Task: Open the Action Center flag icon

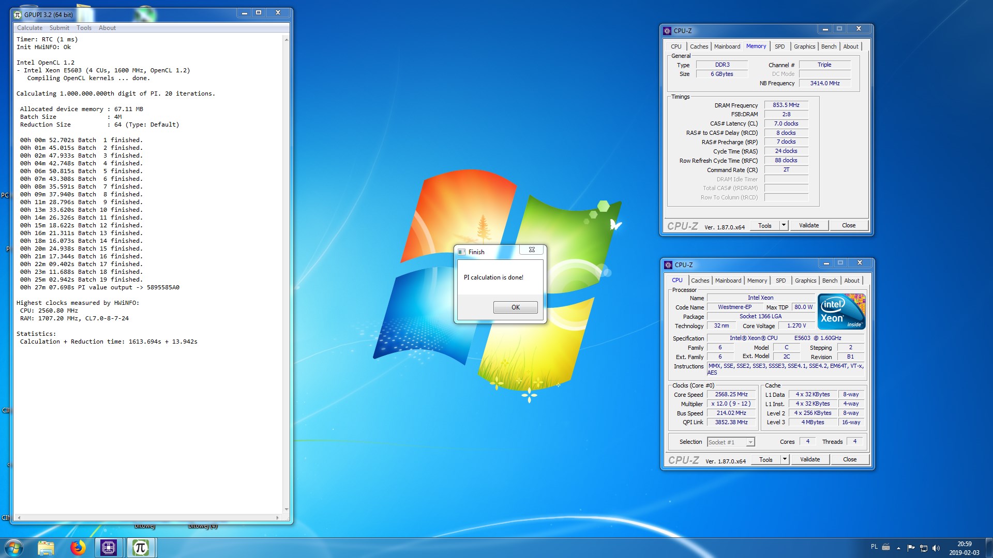Action: pos(911,548)
